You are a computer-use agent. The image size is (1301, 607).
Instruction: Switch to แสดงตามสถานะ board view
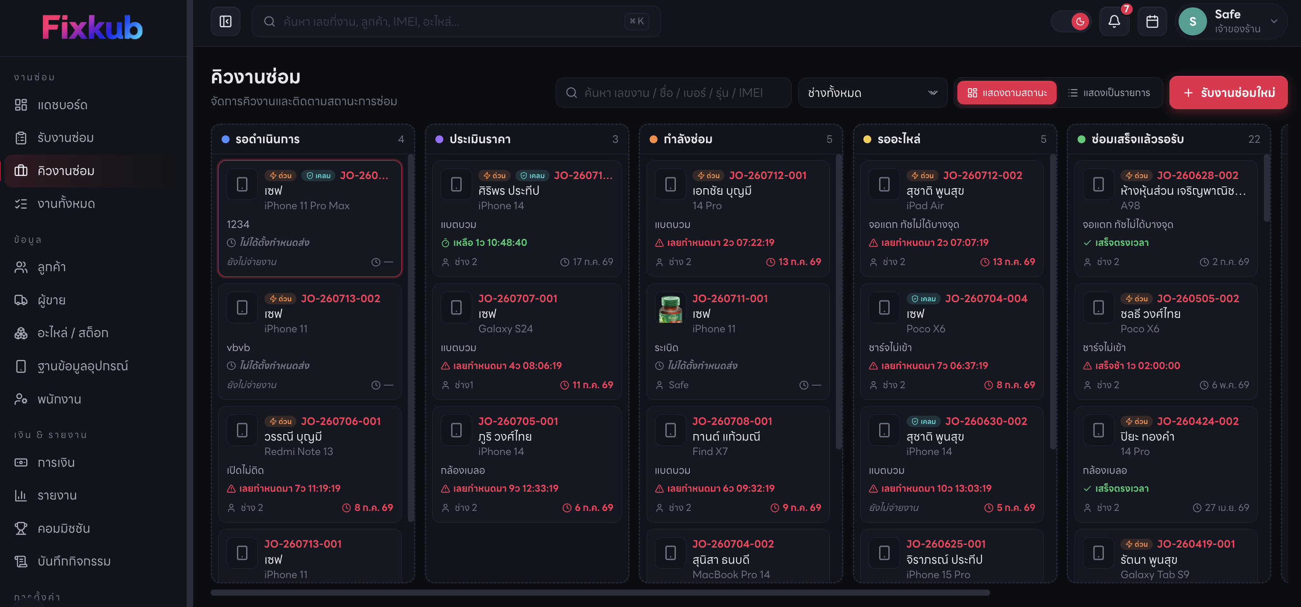(1006, 93)
